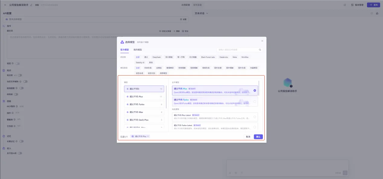Toggle the 联网搜索 switch
The image size is (383, 179).
point(22,88)
